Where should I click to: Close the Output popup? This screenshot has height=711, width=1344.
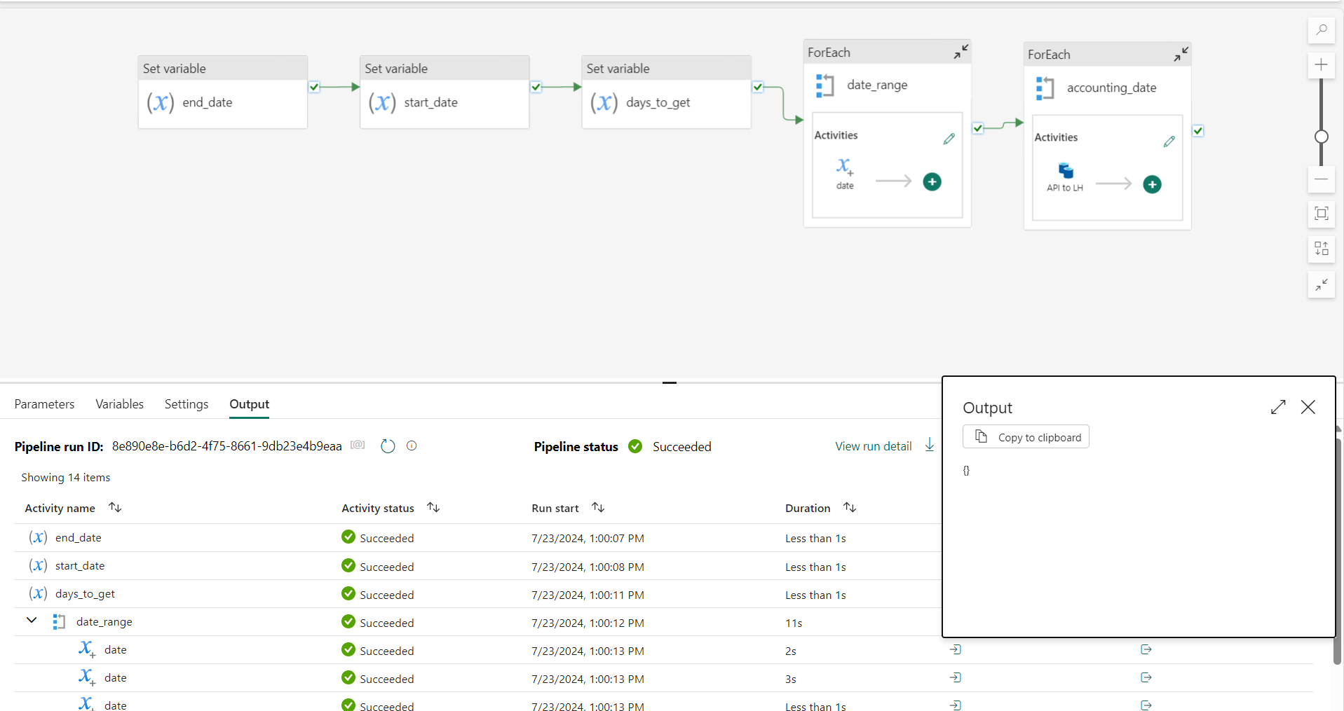(x=1308, y=407)
